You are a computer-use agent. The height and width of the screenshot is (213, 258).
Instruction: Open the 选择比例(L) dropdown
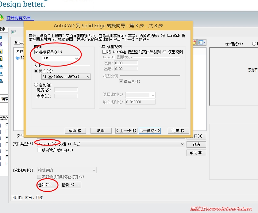click(141, 95)
